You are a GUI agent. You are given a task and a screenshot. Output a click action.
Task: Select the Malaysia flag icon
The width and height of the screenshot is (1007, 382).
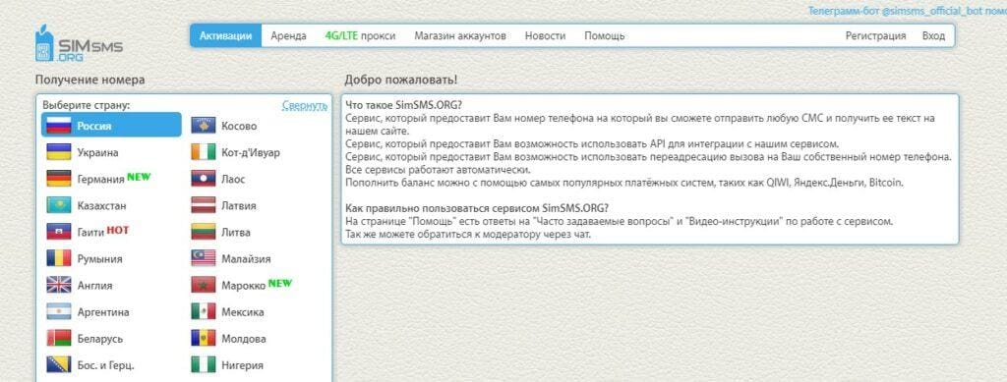coord(203,259)
